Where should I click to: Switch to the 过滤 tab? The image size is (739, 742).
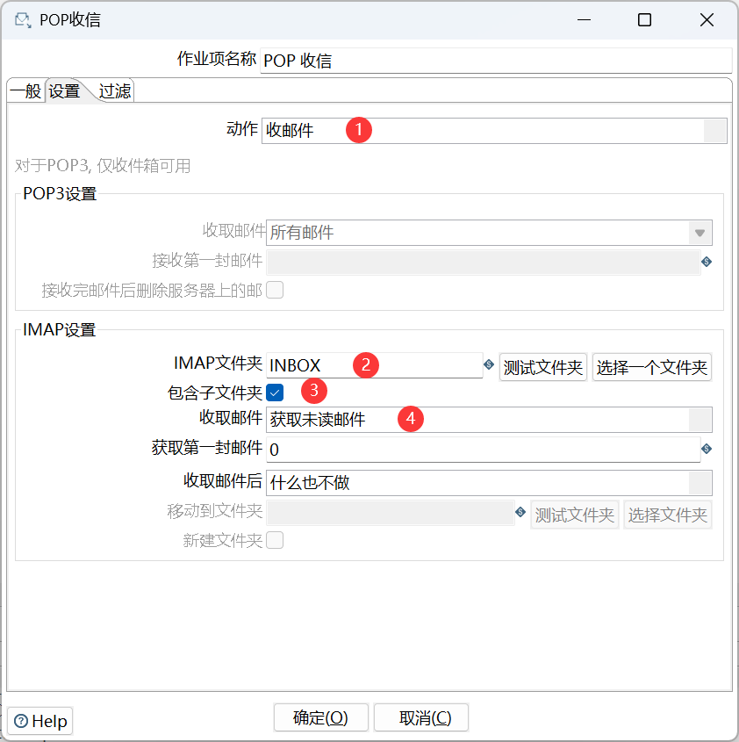pyautogui.click(x=114, y=90)
